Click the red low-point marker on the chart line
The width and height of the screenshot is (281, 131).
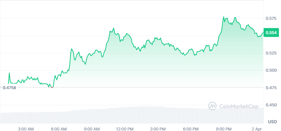point(52,87)
